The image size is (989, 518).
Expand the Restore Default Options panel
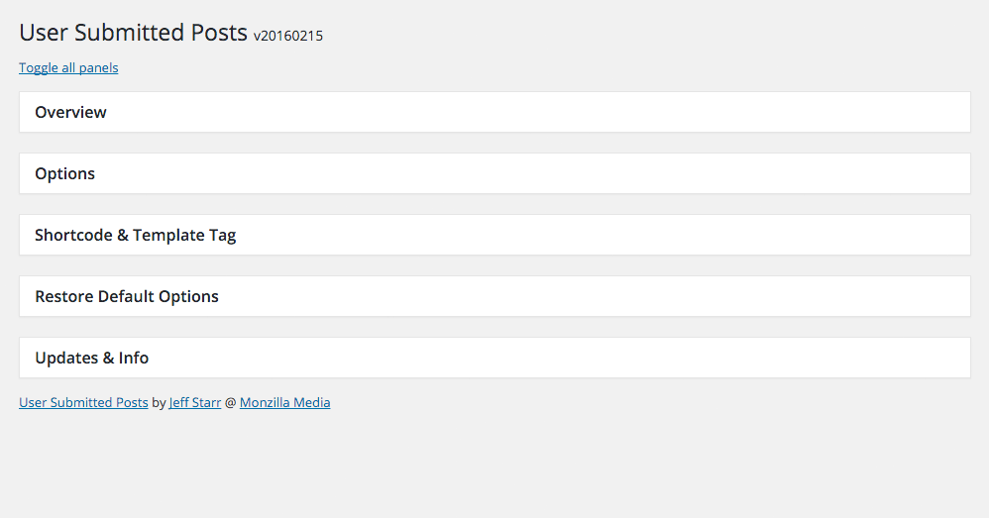[x=494, y=296]
